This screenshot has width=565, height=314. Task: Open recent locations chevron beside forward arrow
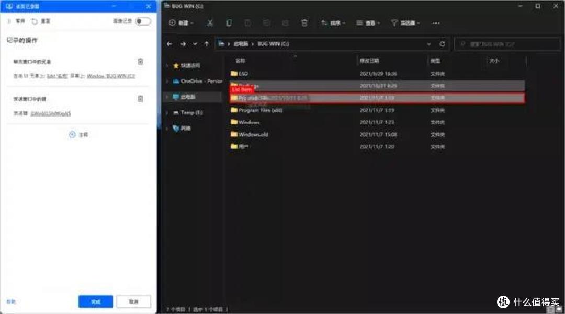click(195, 44)
